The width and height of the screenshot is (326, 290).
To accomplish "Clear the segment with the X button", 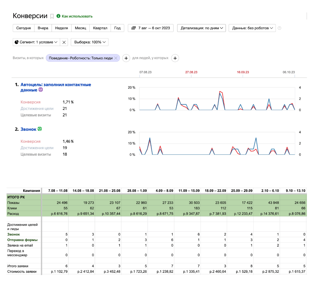I will [x=64, y=42].
